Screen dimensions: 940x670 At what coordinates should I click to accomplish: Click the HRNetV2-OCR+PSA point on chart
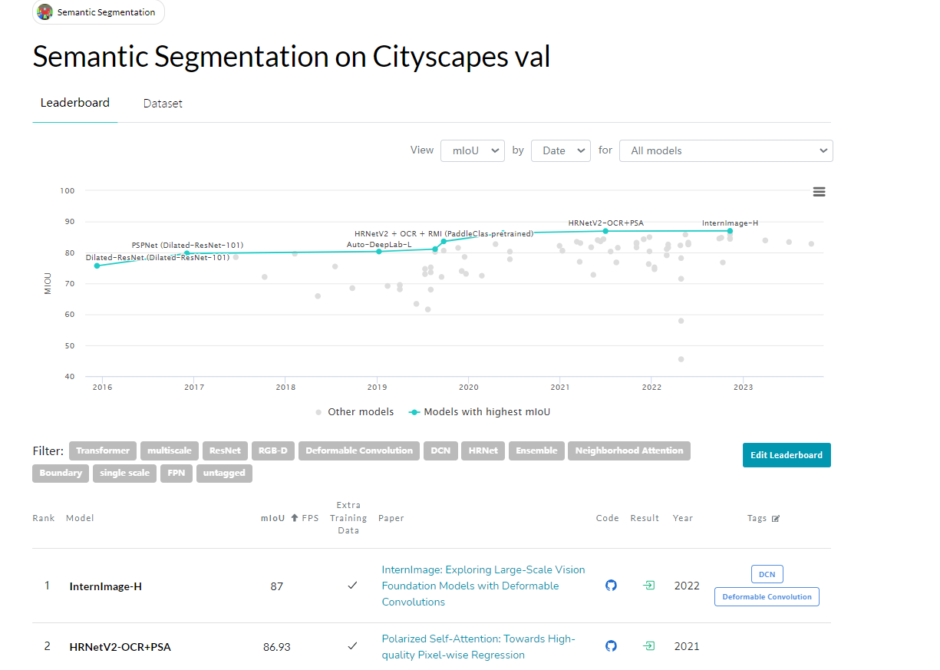coord(605,231)
